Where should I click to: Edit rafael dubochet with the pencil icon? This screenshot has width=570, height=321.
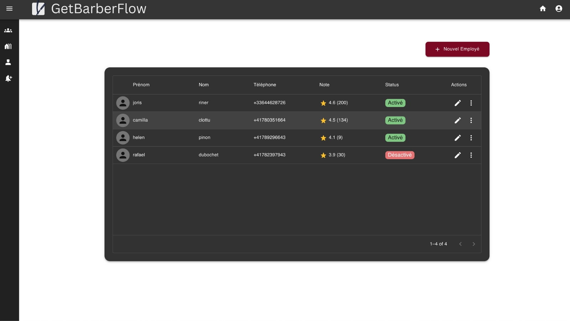click(458, 155)
